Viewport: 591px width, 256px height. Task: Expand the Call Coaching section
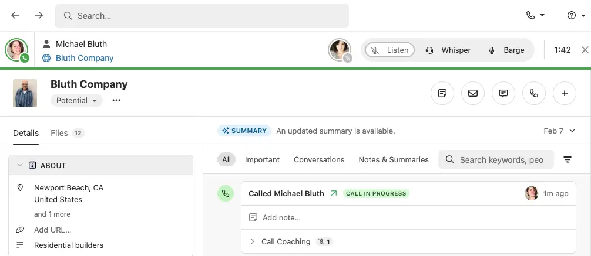point(253,242)
